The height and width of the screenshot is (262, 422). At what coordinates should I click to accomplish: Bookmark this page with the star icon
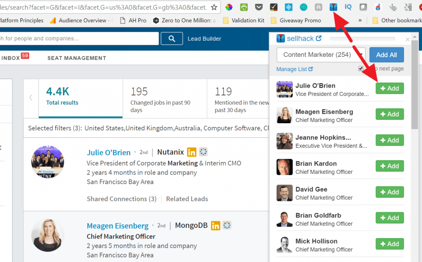pos(214,7)
